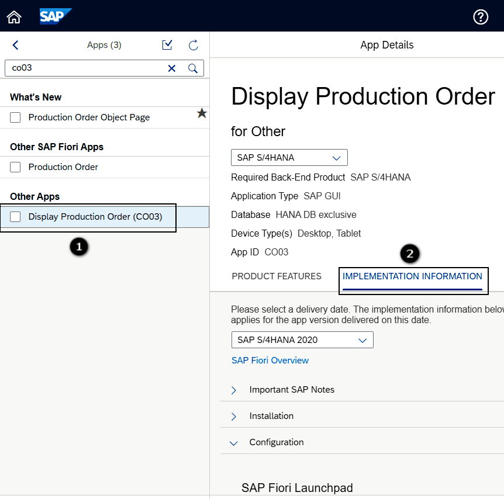
Task: Click the magnifier search icon
Action: [192, 68]
